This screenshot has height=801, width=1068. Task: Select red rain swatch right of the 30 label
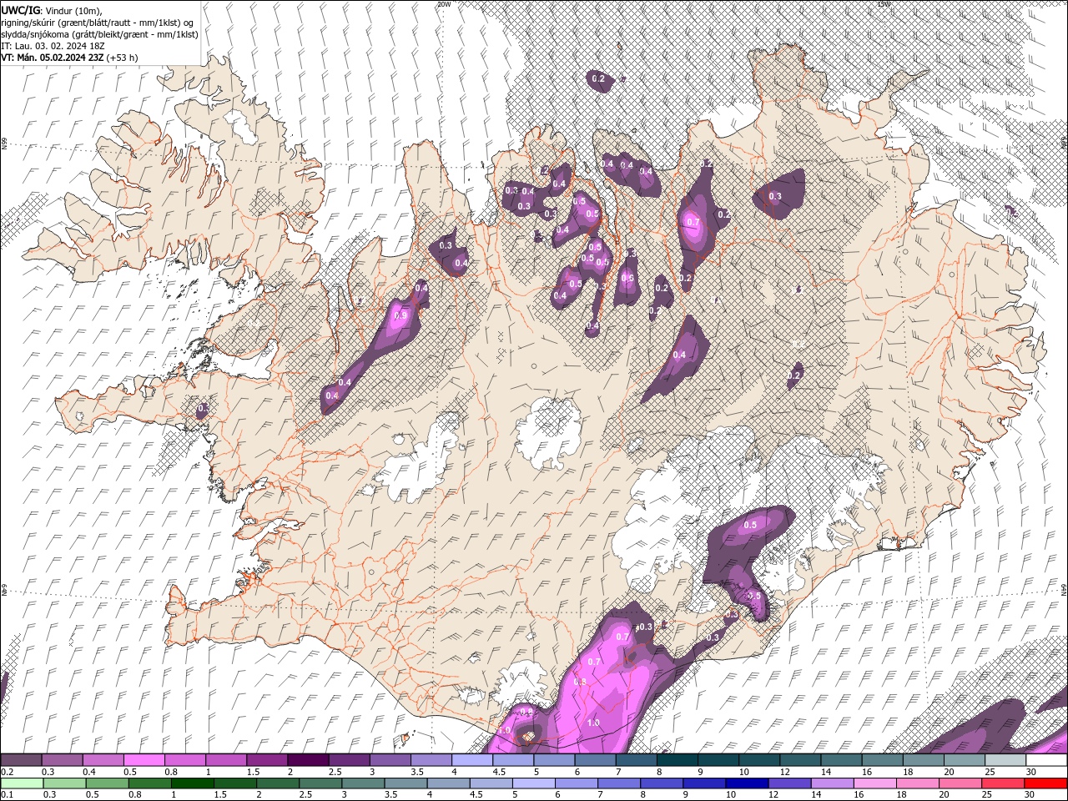[1045, 783]
